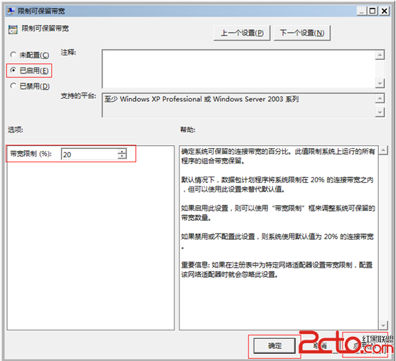The image size is (396, 361).
Task: Click the 选项: section label
Action: 16,130
